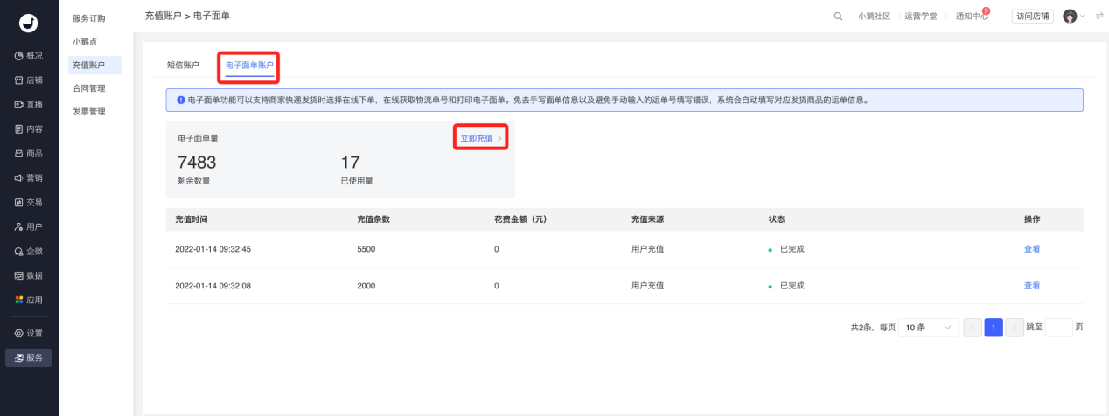The width and height of the screenshot is (1109, 416).
Task: Click next page arrow in pagination
Action: click(x=1015, y=328)
